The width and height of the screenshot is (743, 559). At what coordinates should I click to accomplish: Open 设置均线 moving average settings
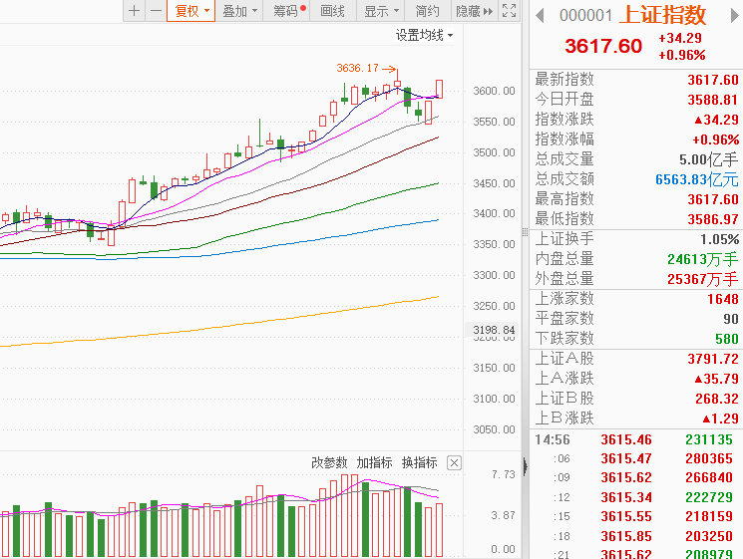[424, 35]
